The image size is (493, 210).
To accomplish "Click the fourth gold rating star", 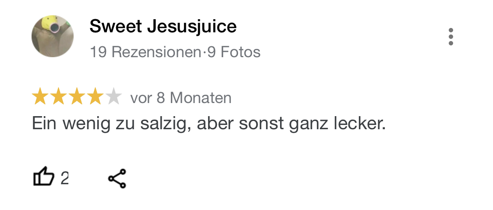I will (95, 97).
